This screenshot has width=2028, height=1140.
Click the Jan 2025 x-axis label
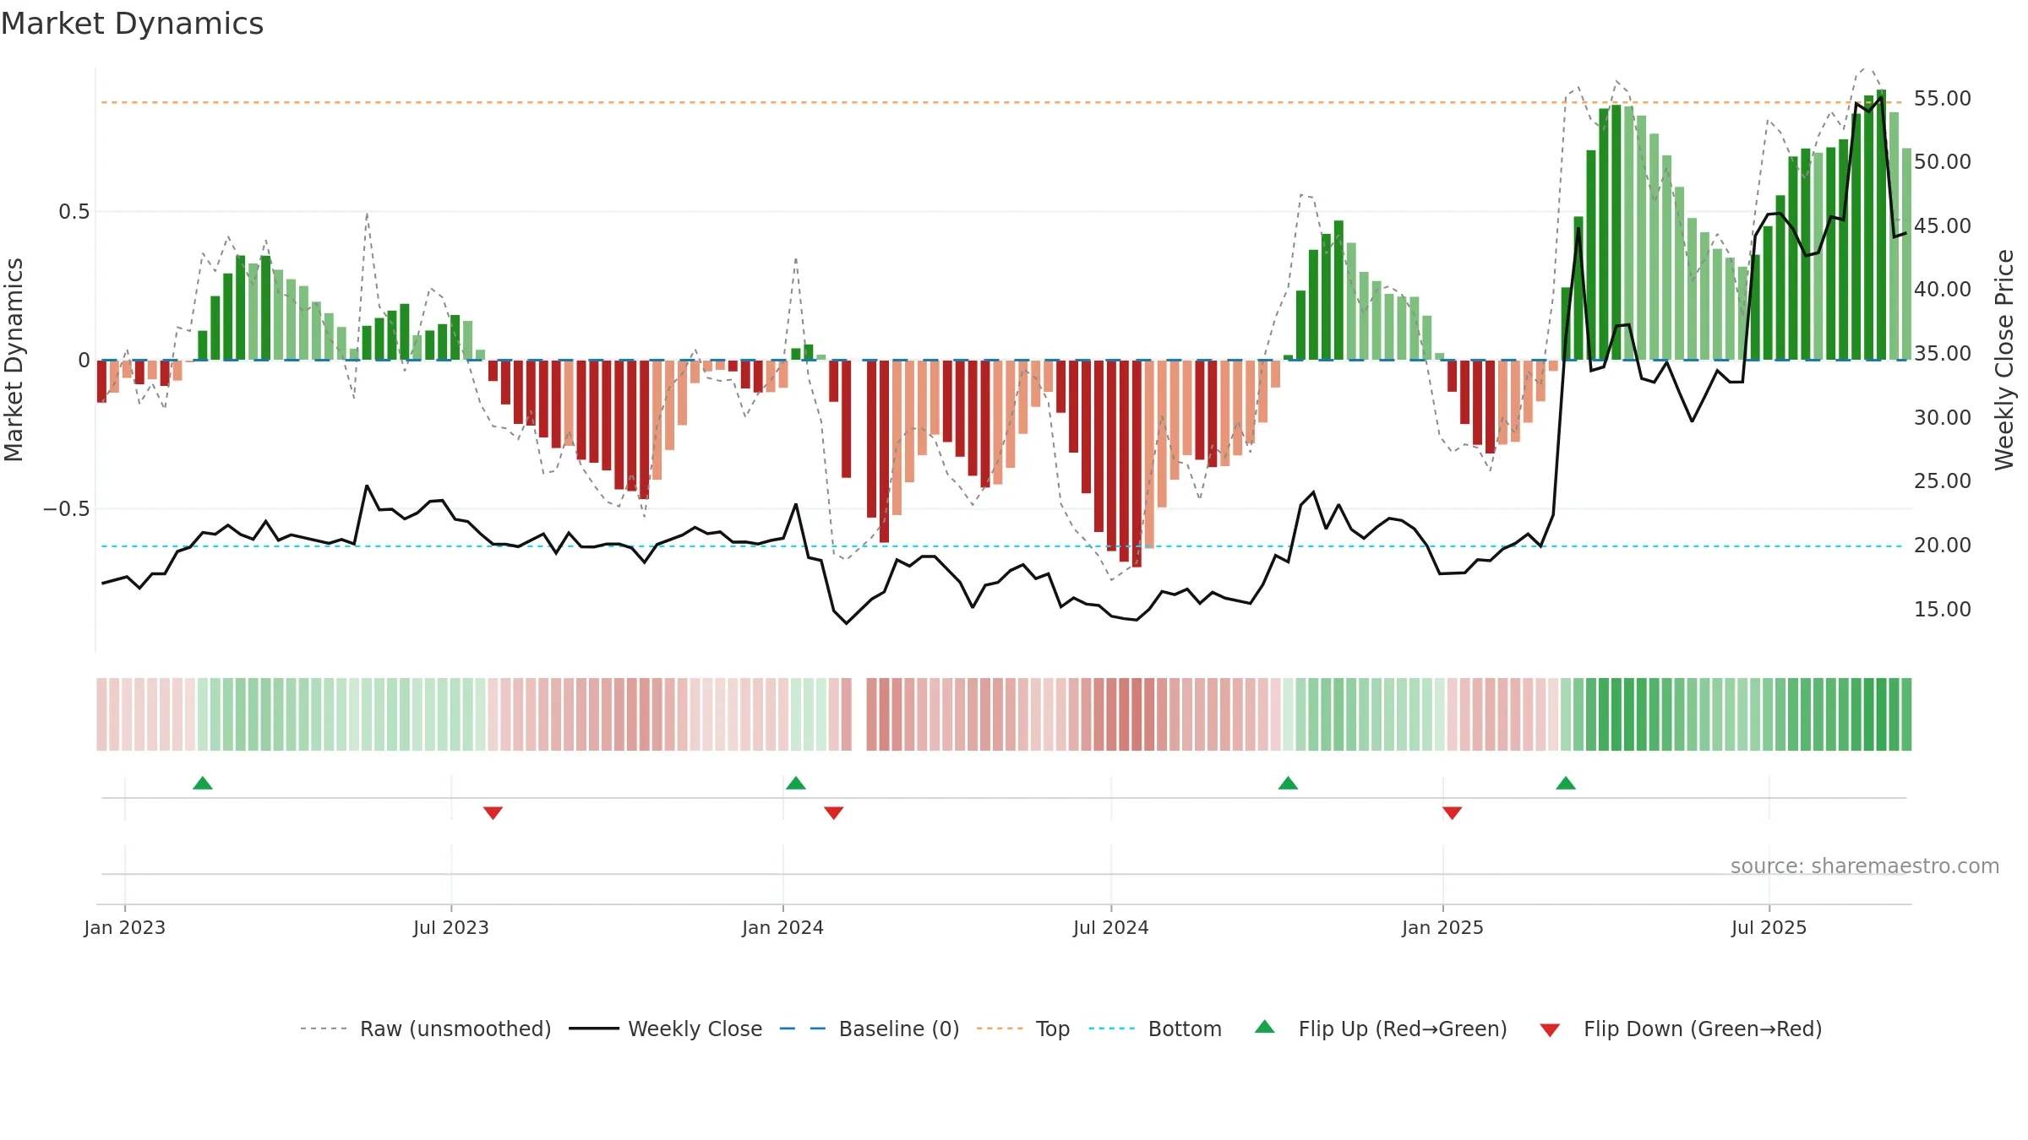pos(1443,927)
